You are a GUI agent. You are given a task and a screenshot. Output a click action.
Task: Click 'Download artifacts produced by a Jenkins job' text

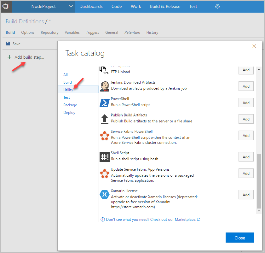149,88
